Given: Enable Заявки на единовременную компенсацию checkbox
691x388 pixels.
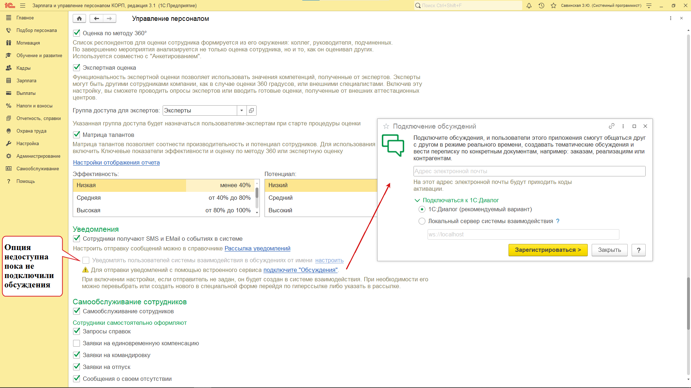Looking at the screenshot, I should coord(77,343).
